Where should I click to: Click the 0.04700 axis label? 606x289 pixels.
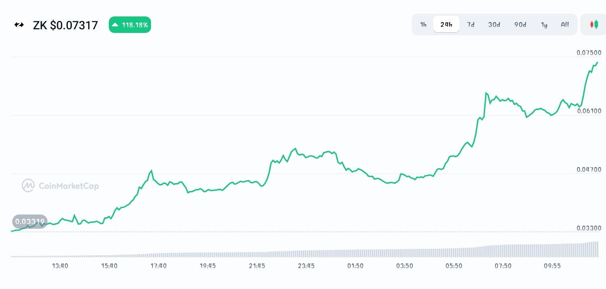click(x=589, y=169)
